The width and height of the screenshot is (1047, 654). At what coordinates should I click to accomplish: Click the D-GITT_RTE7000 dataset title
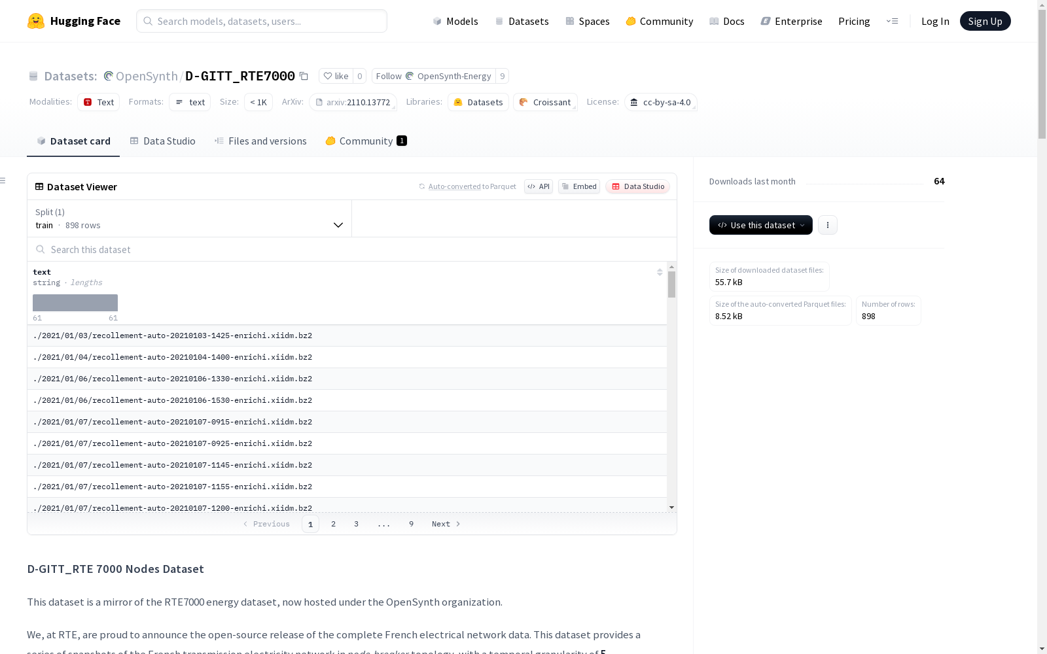point(240,76)
